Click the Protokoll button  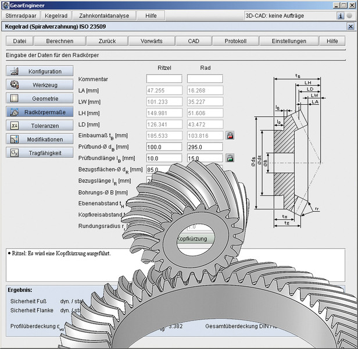[x=235, y=41]
